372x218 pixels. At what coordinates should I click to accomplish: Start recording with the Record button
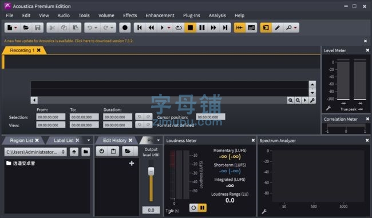(125, 28)
